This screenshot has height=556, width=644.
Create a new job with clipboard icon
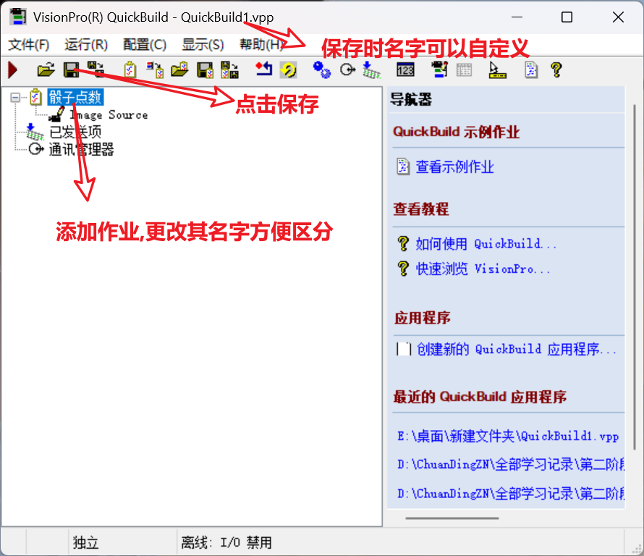tap(130, 69)
